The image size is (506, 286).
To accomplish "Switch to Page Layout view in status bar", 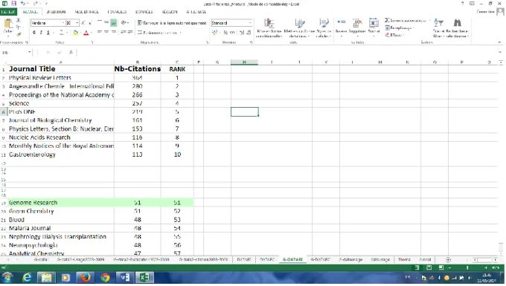I will pos(429,267).
